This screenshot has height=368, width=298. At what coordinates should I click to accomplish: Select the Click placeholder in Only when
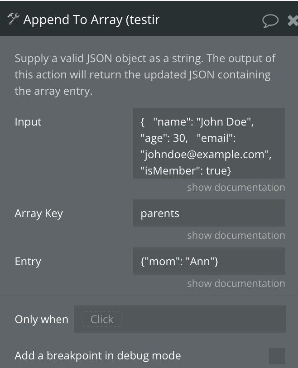tap(102, 319)
